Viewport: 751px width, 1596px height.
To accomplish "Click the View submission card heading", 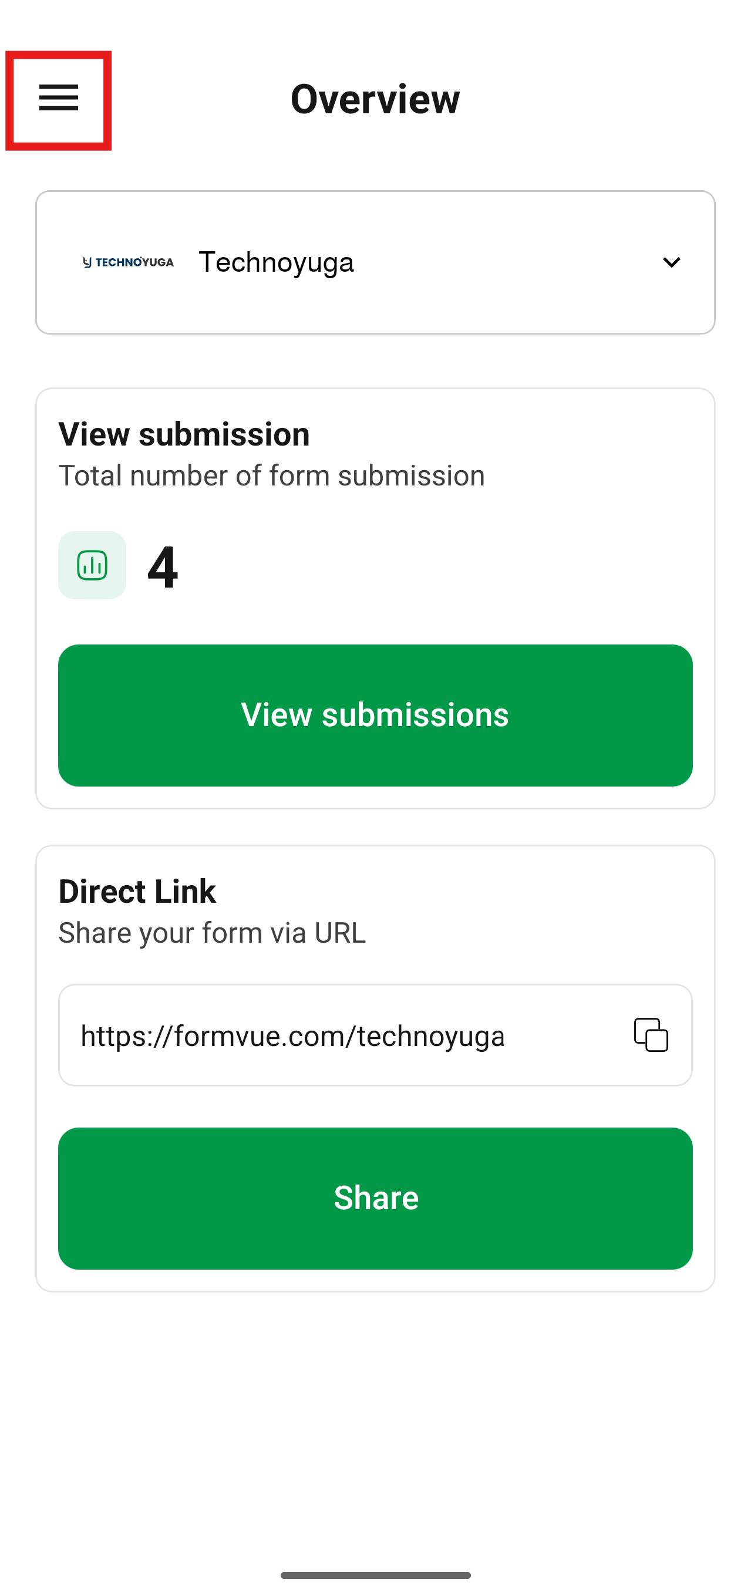I will coord(184,434).
